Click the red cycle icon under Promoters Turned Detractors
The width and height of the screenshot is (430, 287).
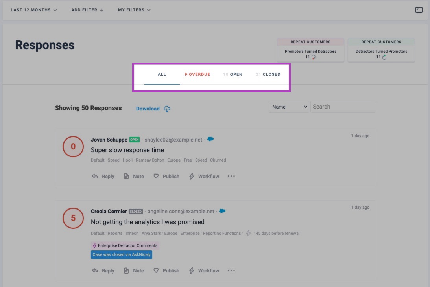(314, 57)
